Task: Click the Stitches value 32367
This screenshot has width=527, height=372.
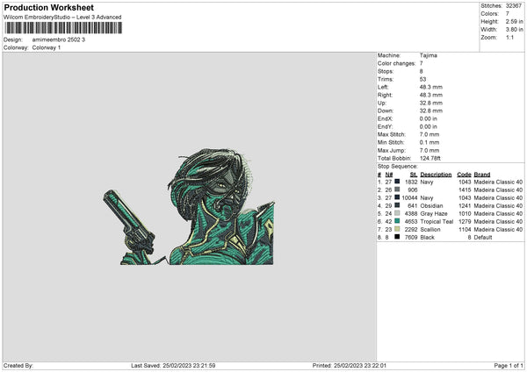Action: coord(514,6)
